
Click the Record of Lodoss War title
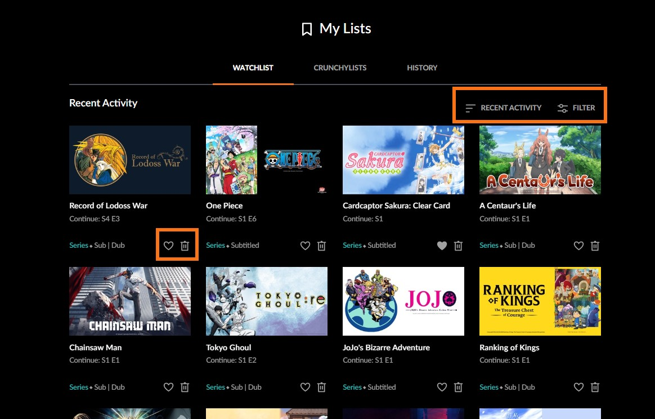pyautogui.click(x=108, y=206)
